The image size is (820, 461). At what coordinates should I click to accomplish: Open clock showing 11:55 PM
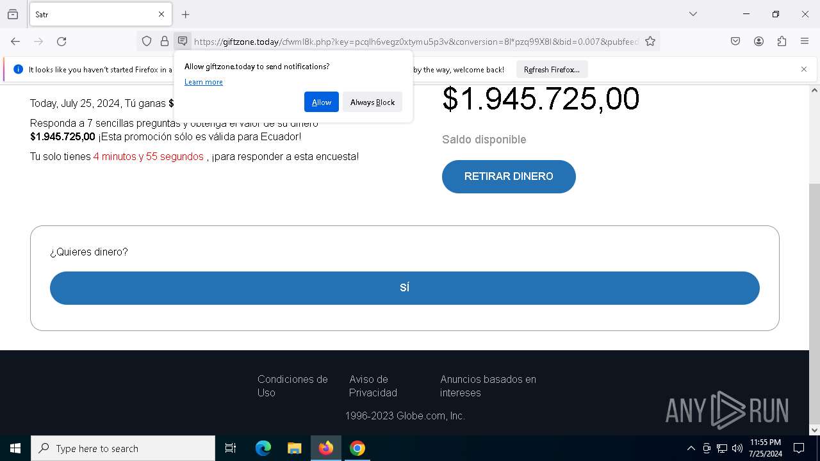[x=766, y=448]
